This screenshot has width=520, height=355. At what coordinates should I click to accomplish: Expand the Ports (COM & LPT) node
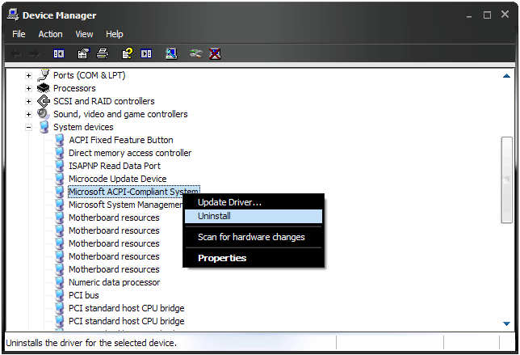(x=29, y=75)
